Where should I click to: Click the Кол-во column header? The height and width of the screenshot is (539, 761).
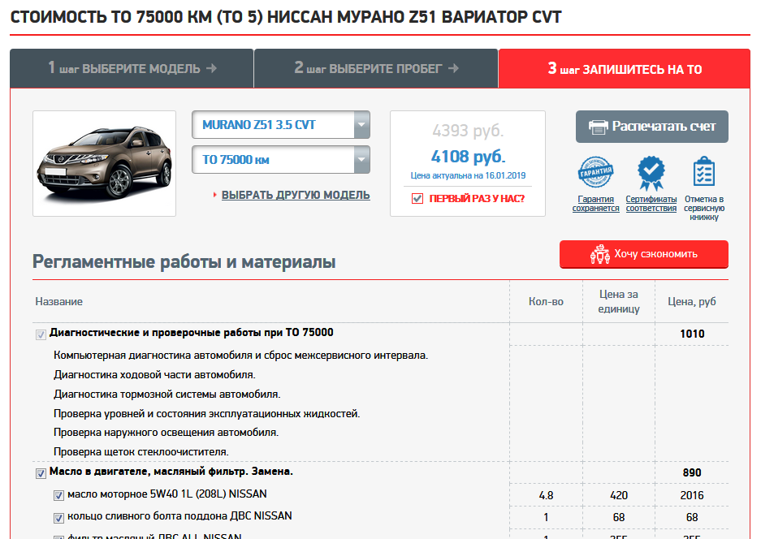tap(546, 302)
